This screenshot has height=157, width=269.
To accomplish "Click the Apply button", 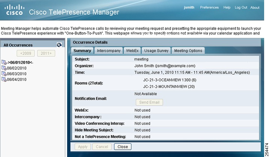I will click(83, 147).
